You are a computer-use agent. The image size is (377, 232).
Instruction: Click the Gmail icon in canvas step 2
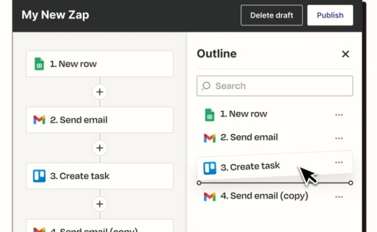[39, 119]
